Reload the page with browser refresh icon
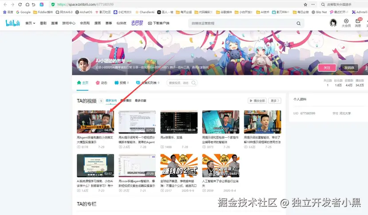The width and height of the screenshot is (368, 215). point(20,4)
